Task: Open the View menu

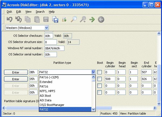Action: 28,12
